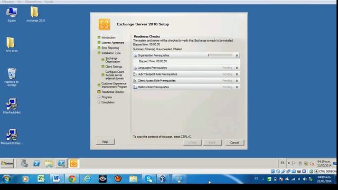This screenshot has width=338, height=190.
Task: Open the Ayuda menu in VirtualBox window
Action: [x=49, y=2]
